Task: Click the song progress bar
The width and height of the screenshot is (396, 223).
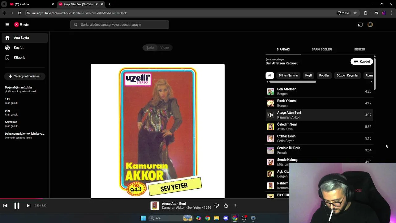Action: [198, 199]
